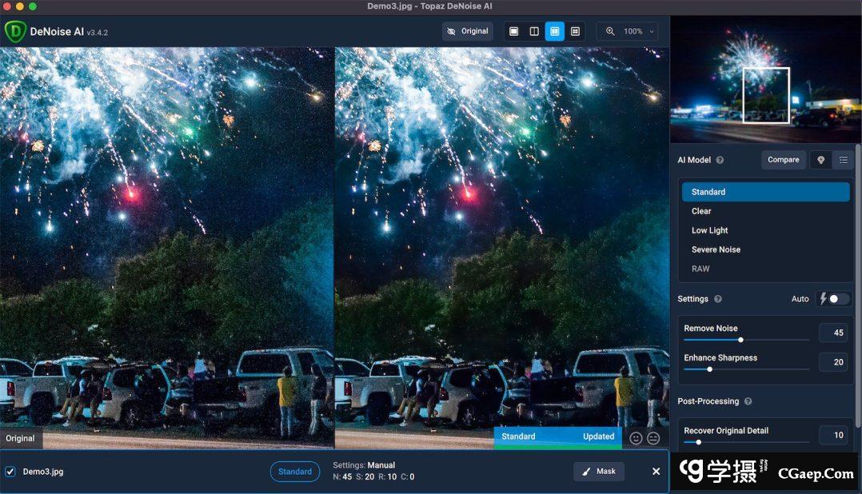The image size is (862, 494).
Task: Switch to single image view
Action: coord(514,31)
